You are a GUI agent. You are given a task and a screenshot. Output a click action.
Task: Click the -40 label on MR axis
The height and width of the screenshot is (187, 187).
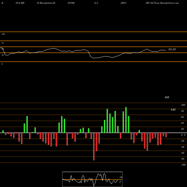183,147
